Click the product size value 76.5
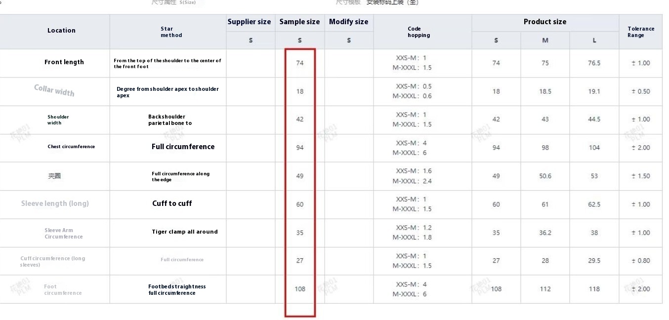669x320 pixels. pyautogui.click(x=594, y=63)
